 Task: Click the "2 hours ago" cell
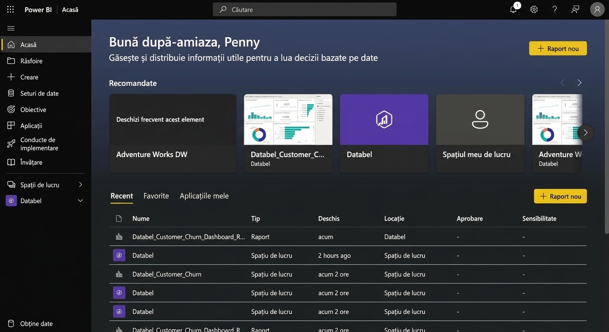[x=334, y=255]
